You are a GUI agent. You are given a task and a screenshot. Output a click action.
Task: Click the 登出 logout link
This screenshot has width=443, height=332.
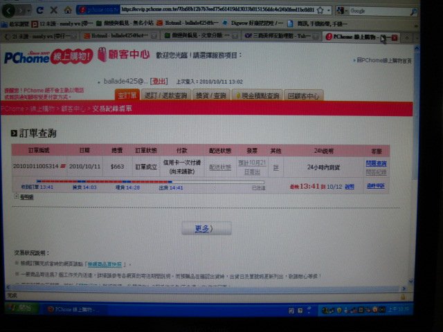point(159,82)
